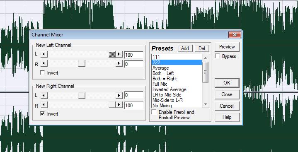Viewport: 298px width, 152px height.
Task: Click presets list scroll-down arrow
Action: coord(206,104)
